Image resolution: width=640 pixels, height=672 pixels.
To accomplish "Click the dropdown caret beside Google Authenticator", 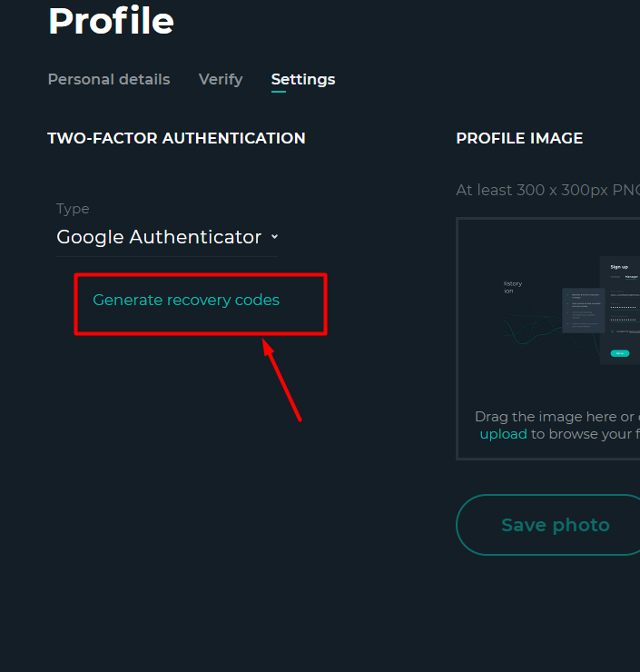I will point(274,237).
